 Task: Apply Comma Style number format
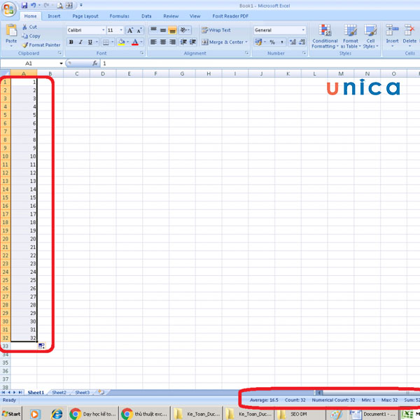282,42
